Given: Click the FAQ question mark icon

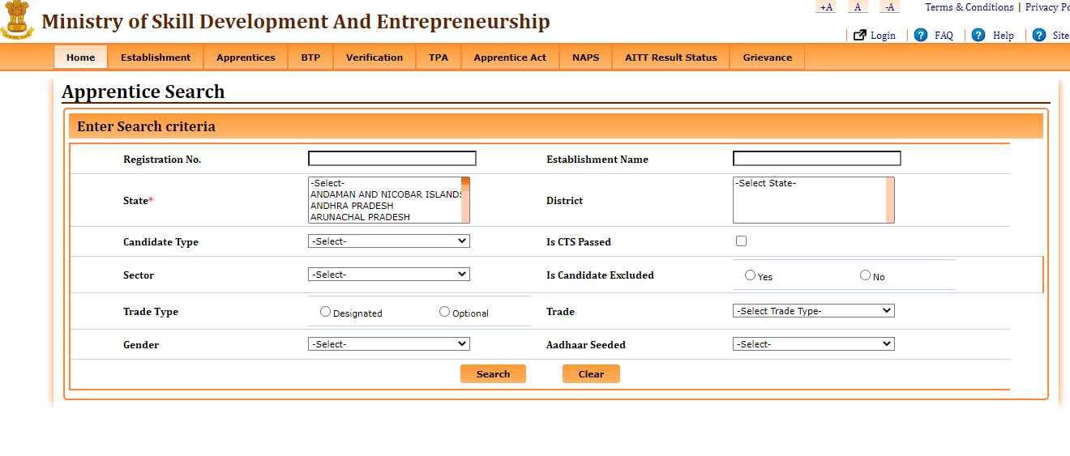Looking at the screenshot, I should pos(921,35).
